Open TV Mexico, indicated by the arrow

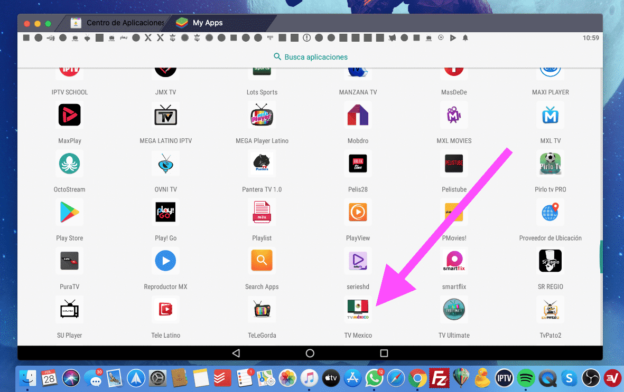(358, 310)
